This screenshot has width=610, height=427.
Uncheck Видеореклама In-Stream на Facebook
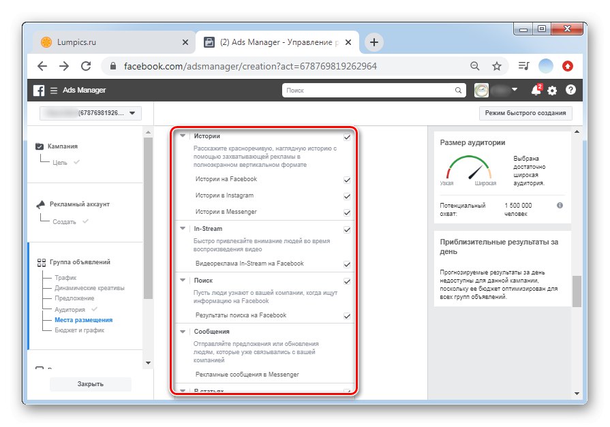coord(347,264)
